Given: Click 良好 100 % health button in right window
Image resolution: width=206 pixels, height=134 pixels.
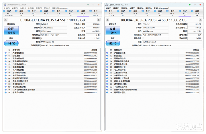Looking at the screenshot, I should [113, 31].
